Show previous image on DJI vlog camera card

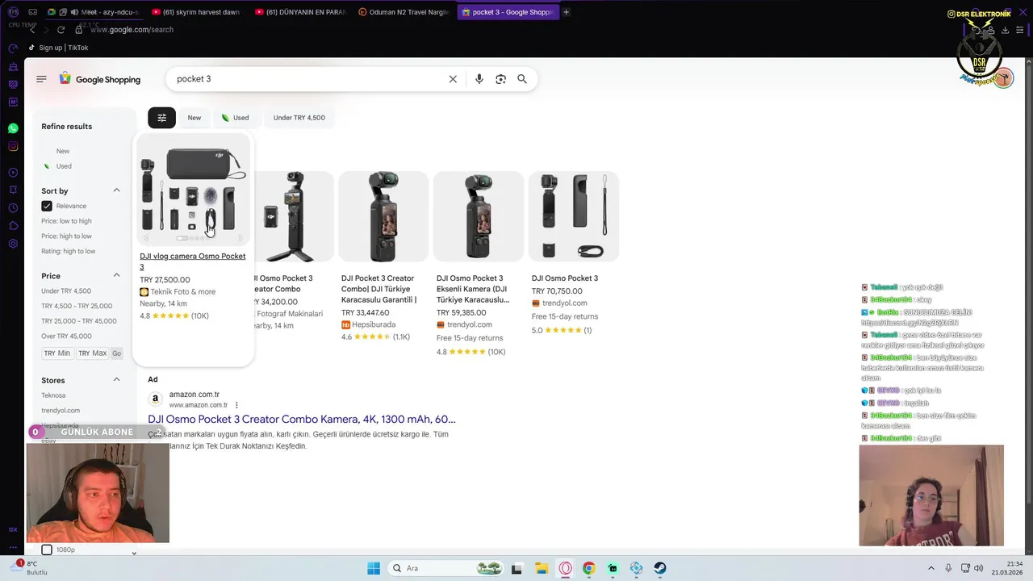[146, 238]
